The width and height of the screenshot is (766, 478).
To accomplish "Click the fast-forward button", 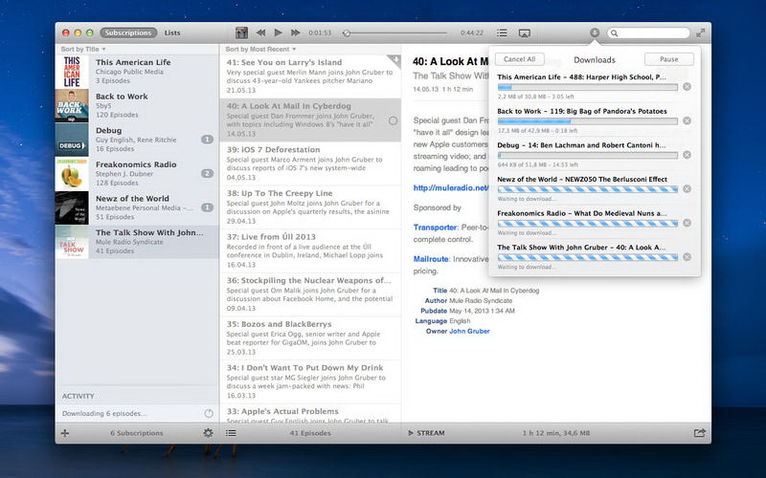I will pyautogui.click(x=297, y=33).
